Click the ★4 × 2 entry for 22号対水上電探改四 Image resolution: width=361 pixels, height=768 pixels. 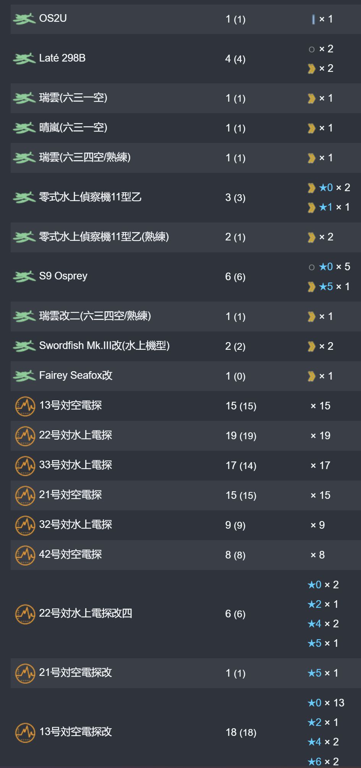(x=323, y=624)
